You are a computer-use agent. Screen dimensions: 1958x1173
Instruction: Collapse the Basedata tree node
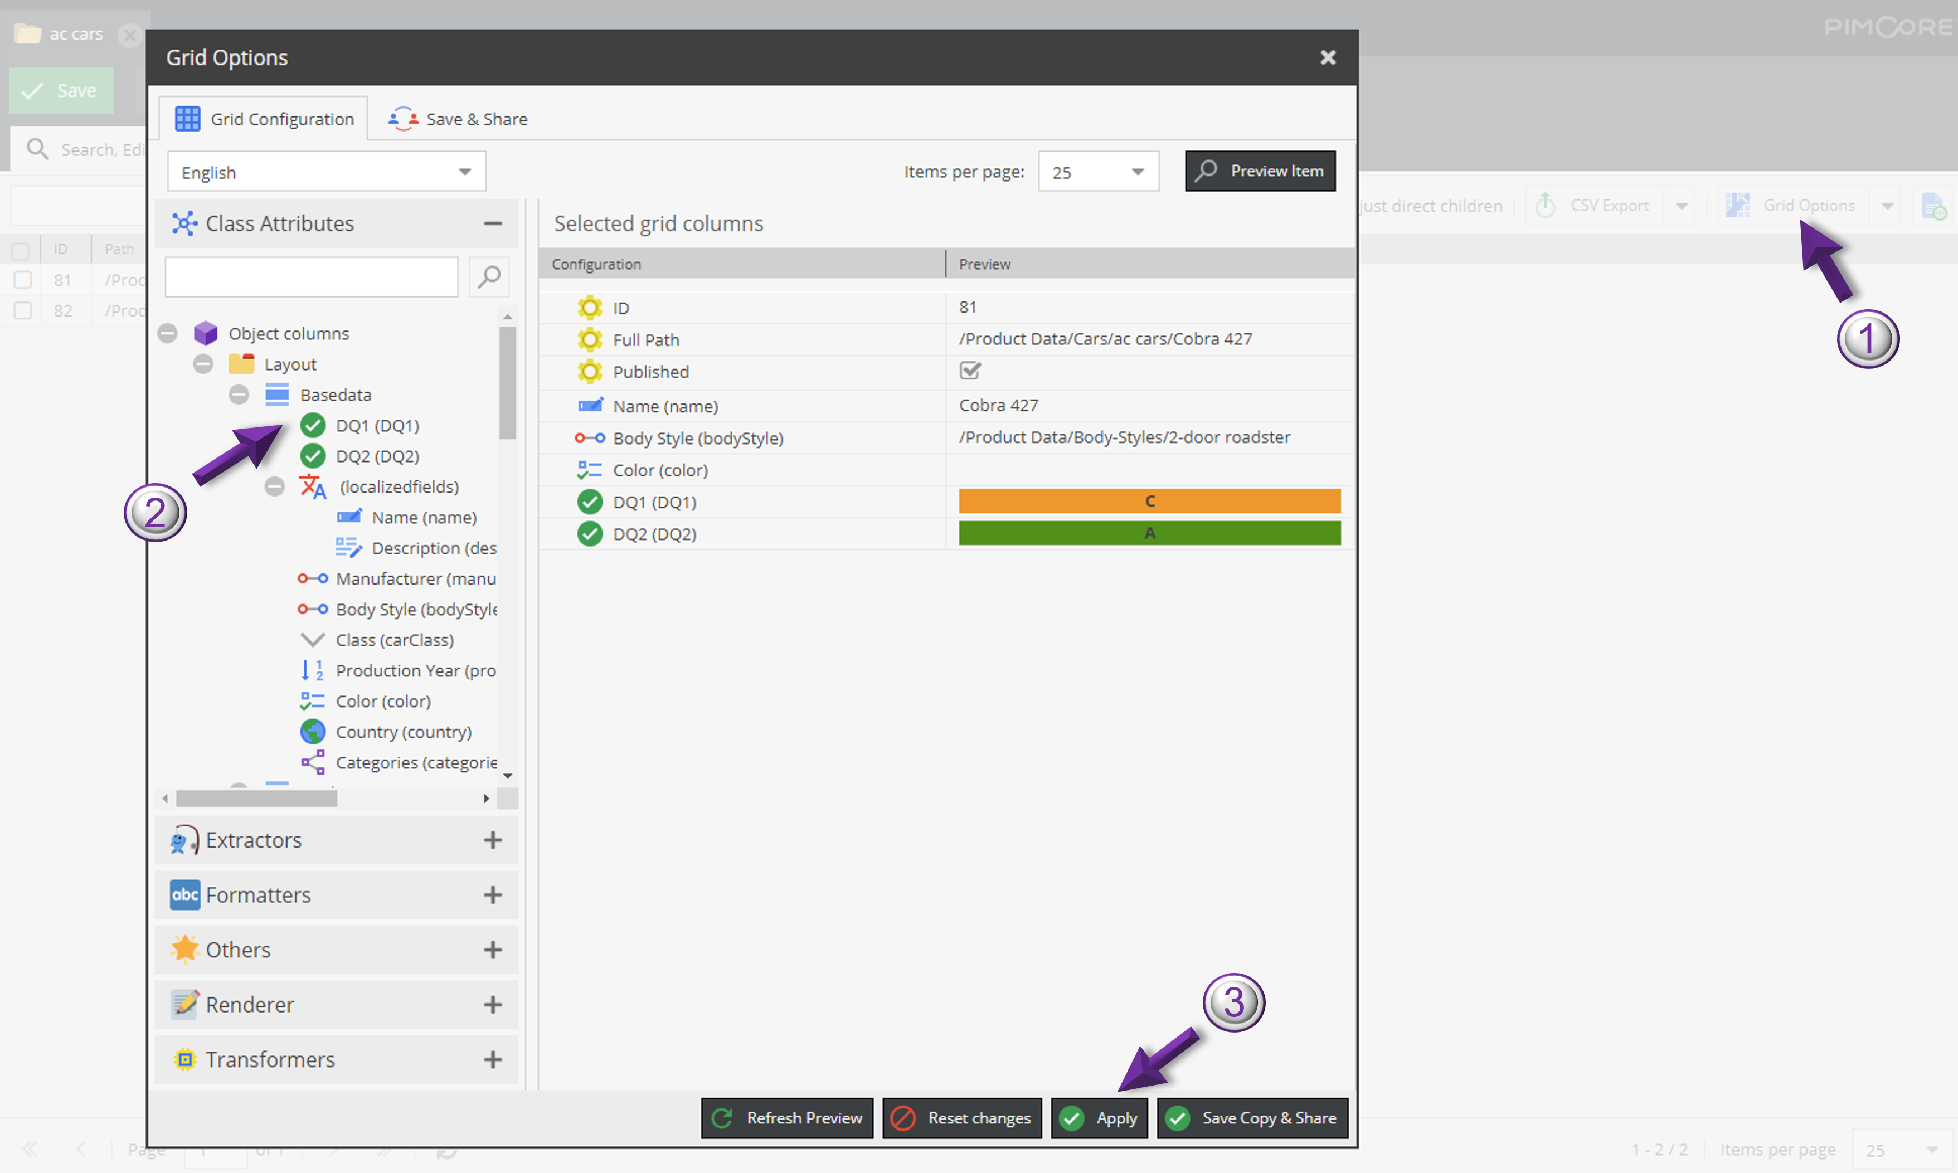pos(239,395)
